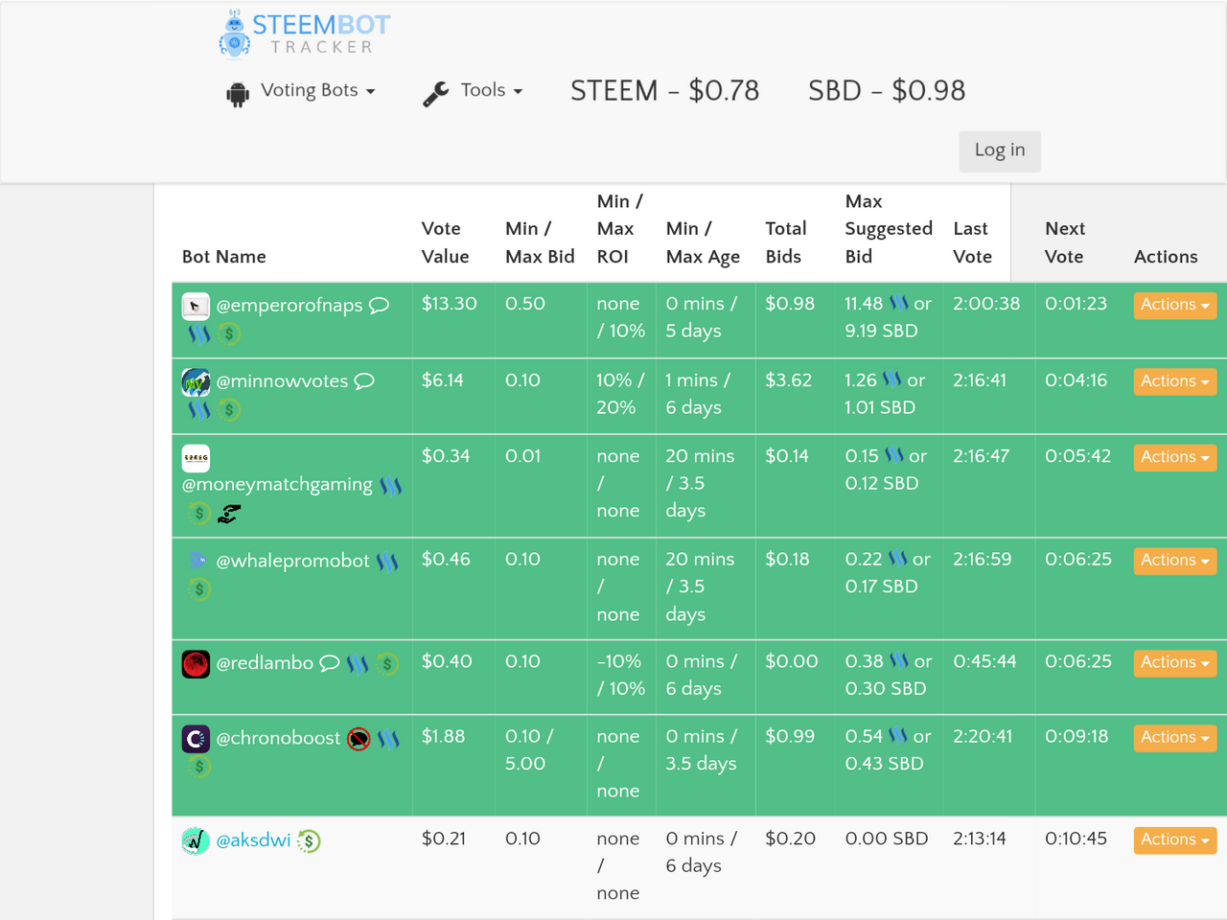This screenshot has height=920, width=1227.
Task: Click the Bot Name column header
Action: pyautogui.click(x=224, y=257)
